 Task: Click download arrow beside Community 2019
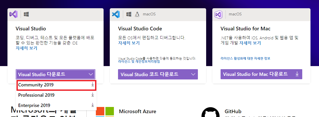(x=93, y=84)
